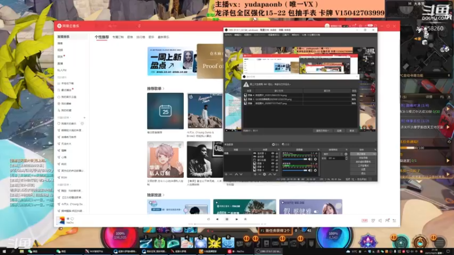This screenshot has height=255, width=454.
Task: Open 发现音乐 in the NetEase sidebar
Action: (72, 37)
